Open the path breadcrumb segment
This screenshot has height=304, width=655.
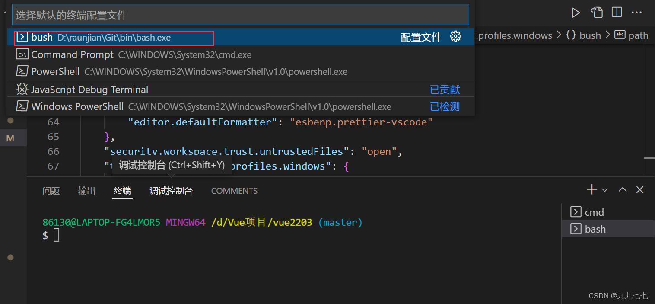coord(639,35)
